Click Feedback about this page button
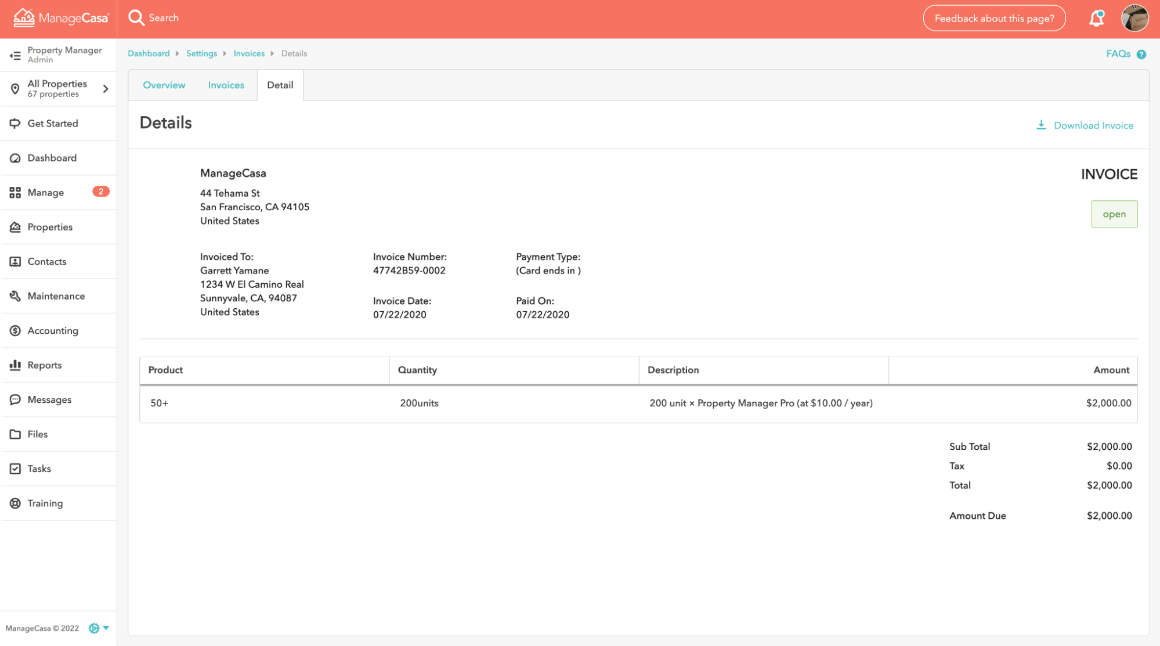 994,18
